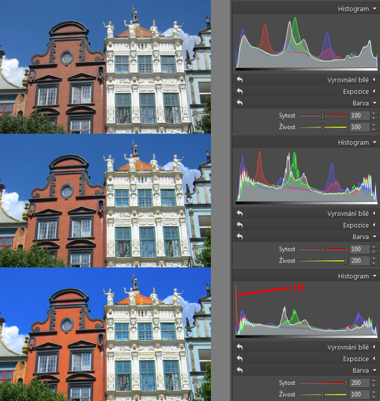Reset Vyrovnání bílé in the bottom panel
380x401 pixels.
[x=240, y=348]
